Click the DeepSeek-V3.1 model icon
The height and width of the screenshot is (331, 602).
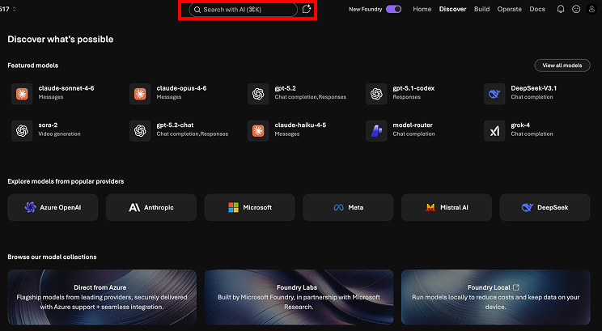click(x=494, y=93)
